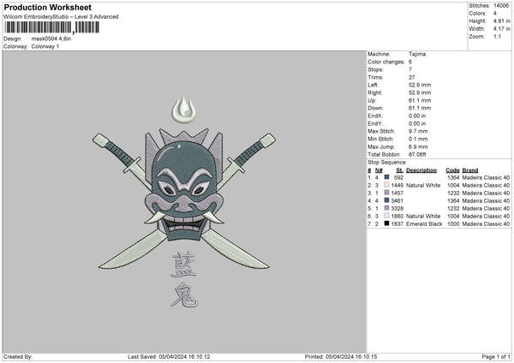Click the Down value '61.1 mm'
The height and width of the screenshot is (363, 514).
[420, 108]
